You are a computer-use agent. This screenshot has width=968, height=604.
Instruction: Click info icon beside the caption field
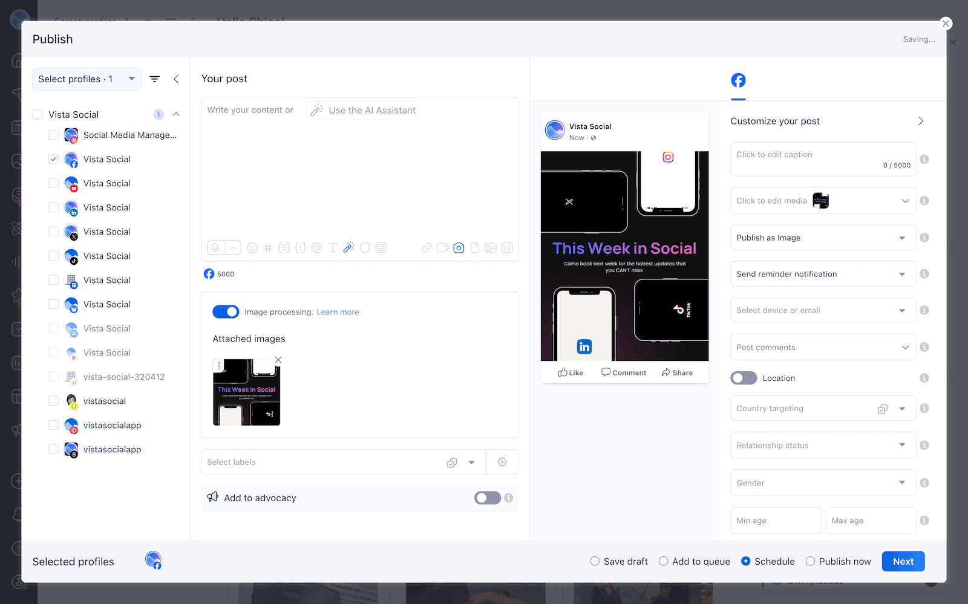[x=924, y=160]
